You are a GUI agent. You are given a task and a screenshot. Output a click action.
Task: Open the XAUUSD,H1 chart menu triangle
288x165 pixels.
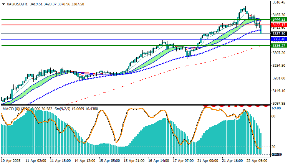point(4,4)
